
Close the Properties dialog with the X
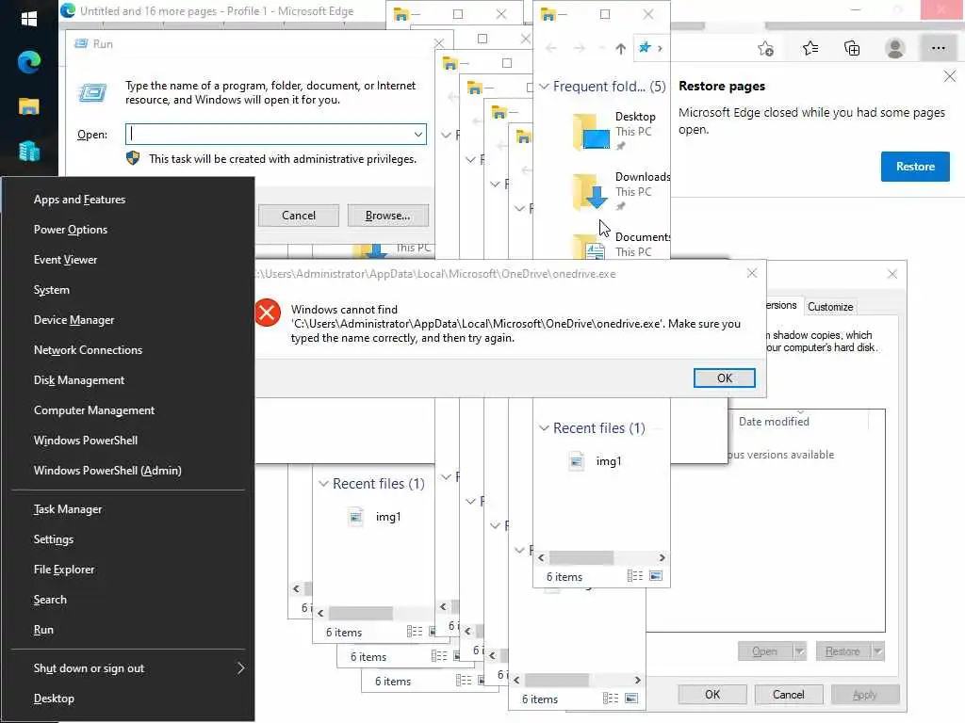(891, 274)
